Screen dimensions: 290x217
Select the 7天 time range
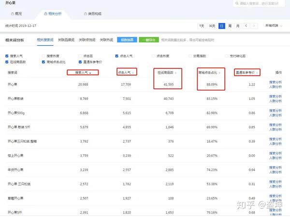coord(202,26)
